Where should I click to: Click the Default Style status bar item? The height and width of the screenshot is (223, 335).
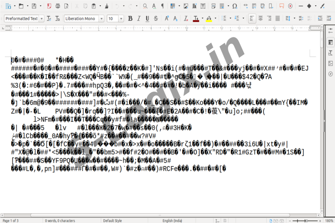(x=112, y=220)
